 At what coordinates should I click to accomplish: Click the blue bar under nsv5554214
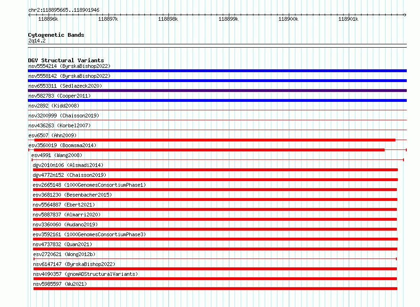coord(217,71)
